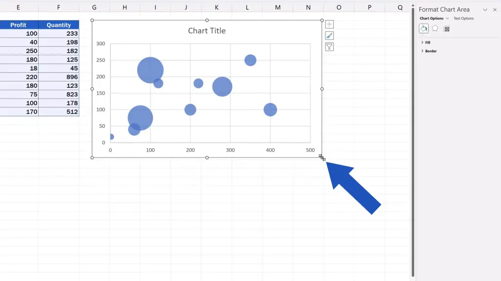The width and height of the screenshot is (501, 281).
Task: Select column E header
Action: click(x=18, y=7)
